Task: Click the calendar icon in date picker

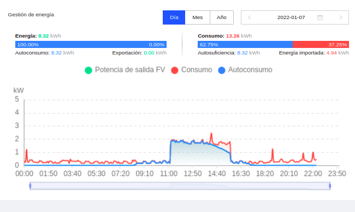Action: tap(320, 17)
